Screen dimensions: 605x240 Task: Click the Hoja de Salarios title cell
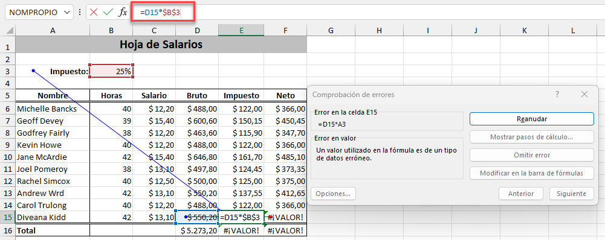[x=161, y=45]
